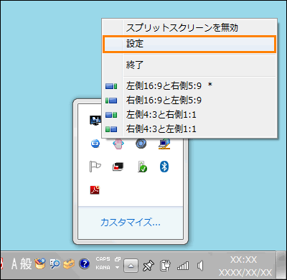Open the IME pad icon

pos(40,264)
